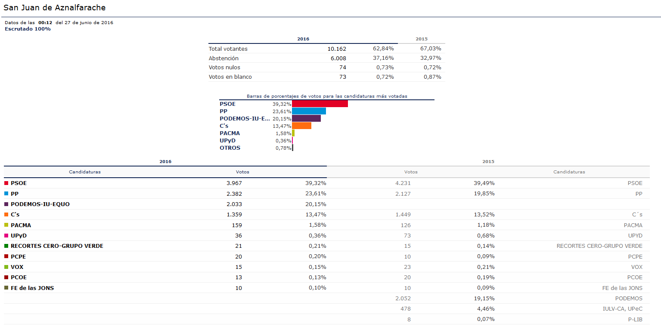The image size is (661, 336).
Task: Click the red color square beside PSOE in the table
Action: pyautogui.click(x=6, y=183)
